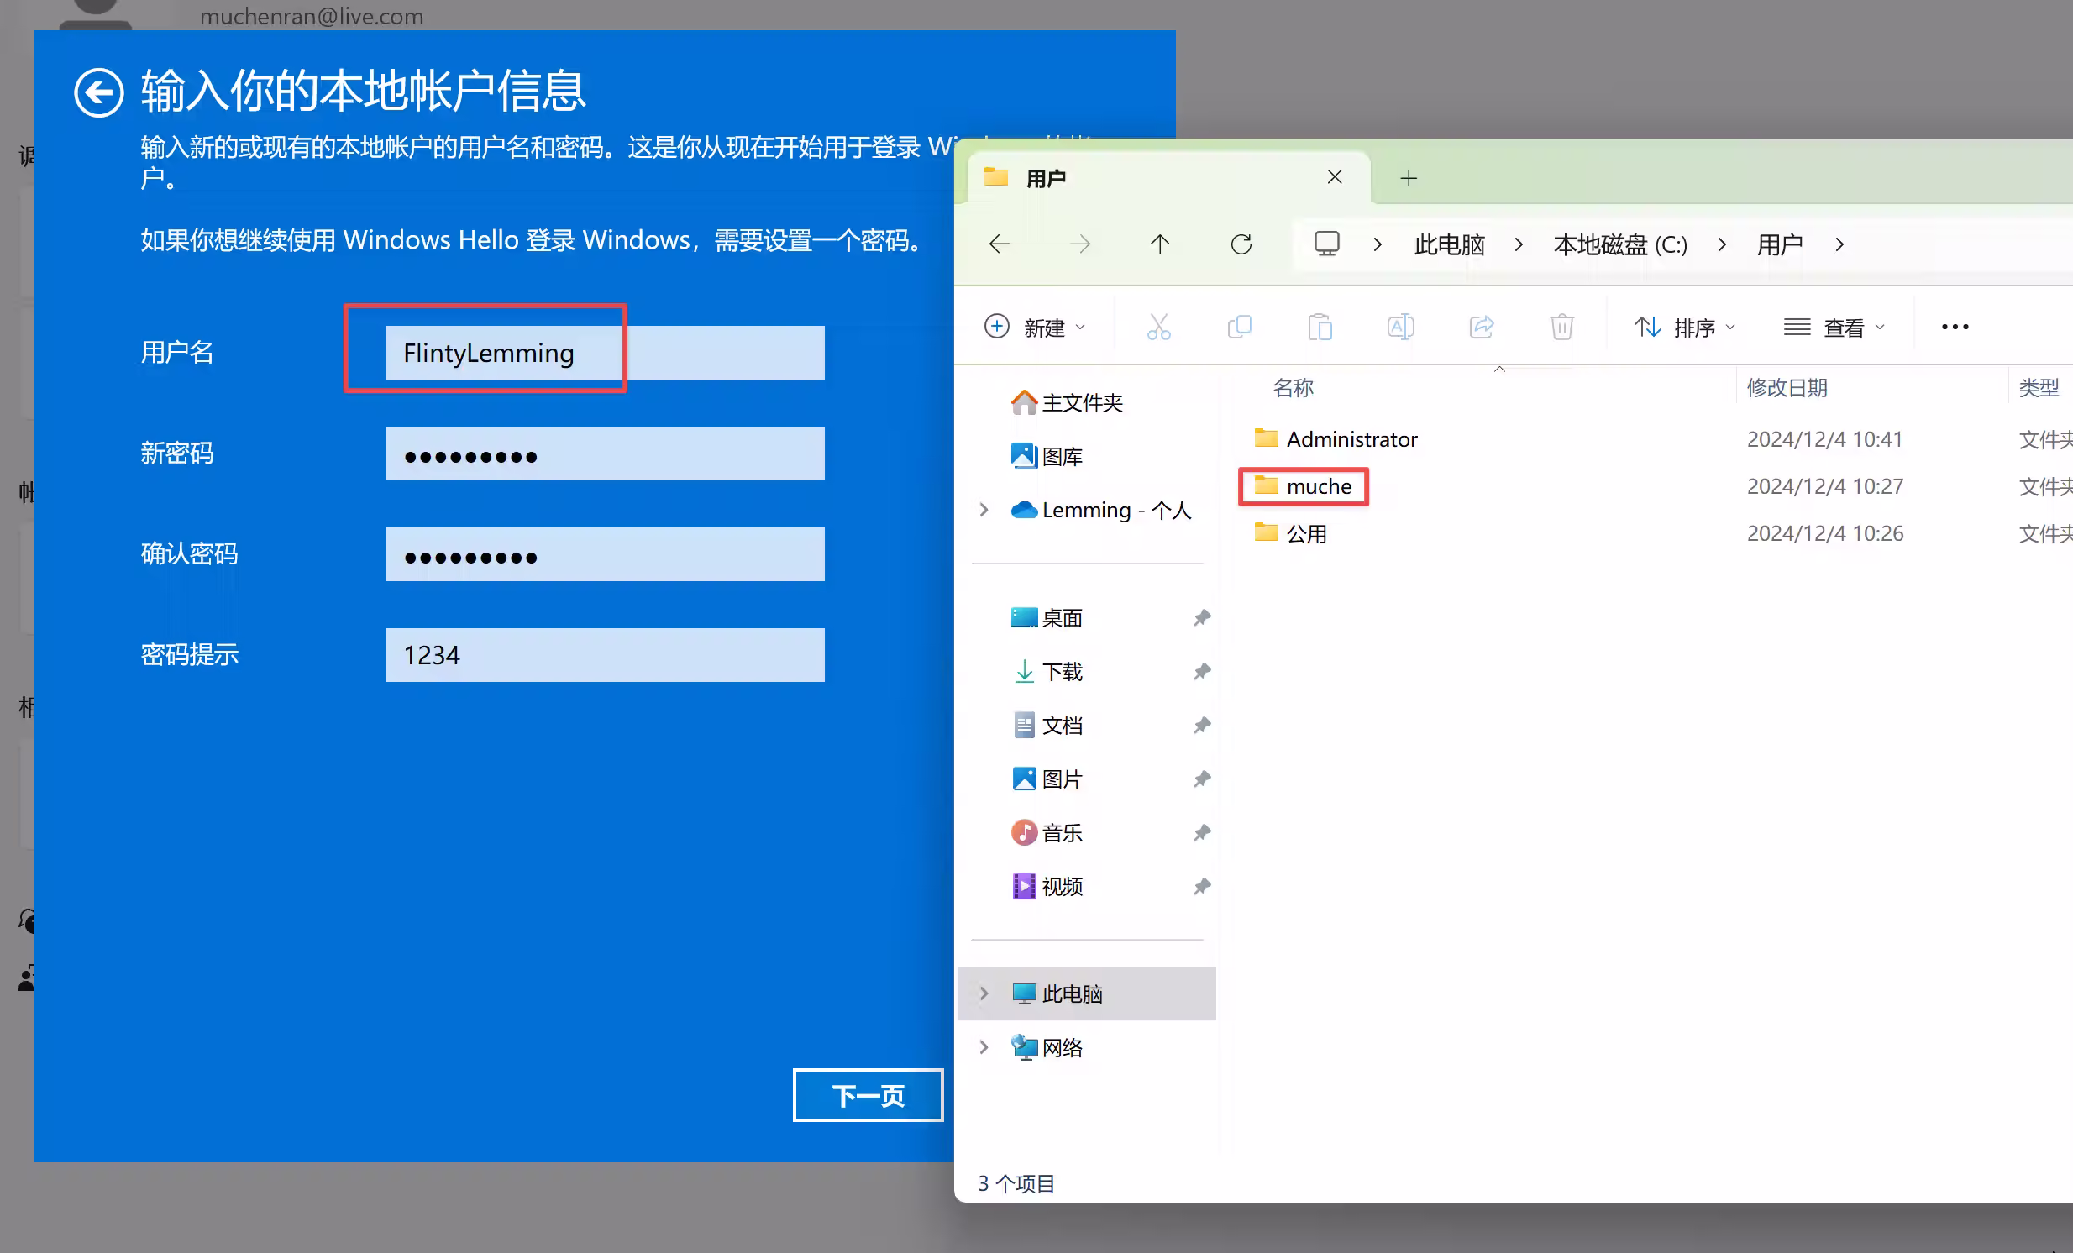Click the Share icon in toolbar
Image resolution: width=2073 pixels, height=1253 pixels.
pos(1482,328)
